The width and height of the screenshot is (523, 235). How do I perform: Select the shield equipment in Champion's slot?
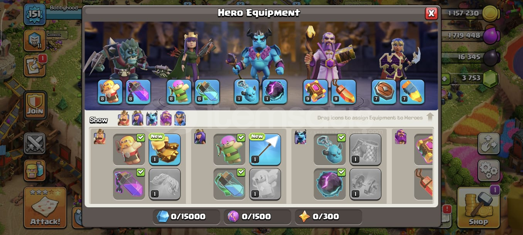(384, 92)
